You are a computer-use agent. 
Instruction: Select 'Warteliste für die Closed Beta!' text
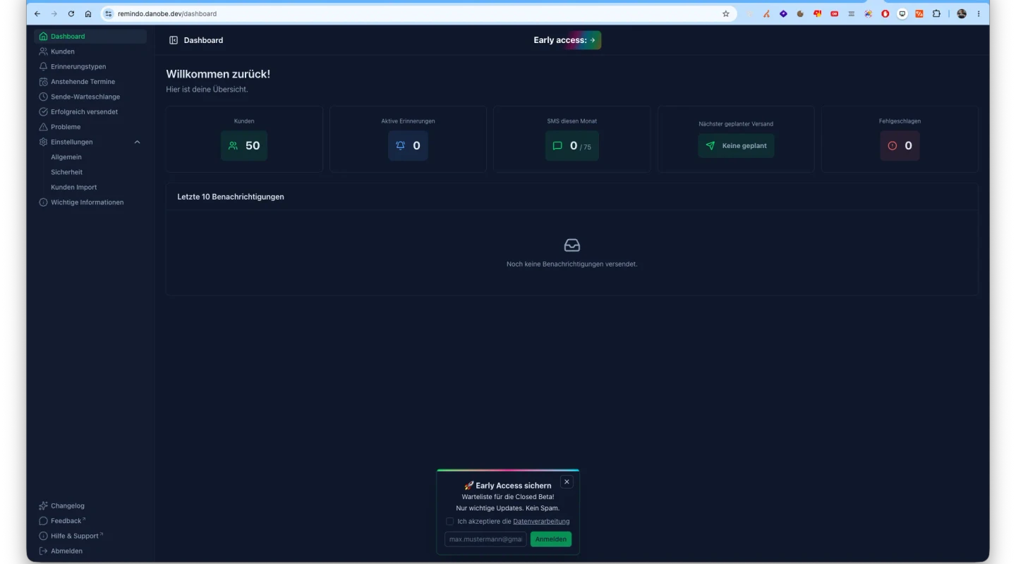click(508, 497)
